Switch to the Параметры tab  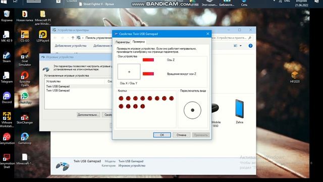123,42
